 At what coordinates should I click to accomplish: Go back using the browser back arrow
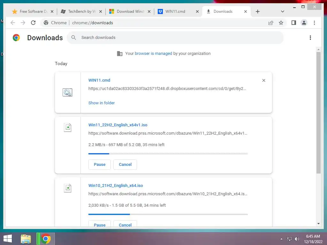(x=13, y=23)
